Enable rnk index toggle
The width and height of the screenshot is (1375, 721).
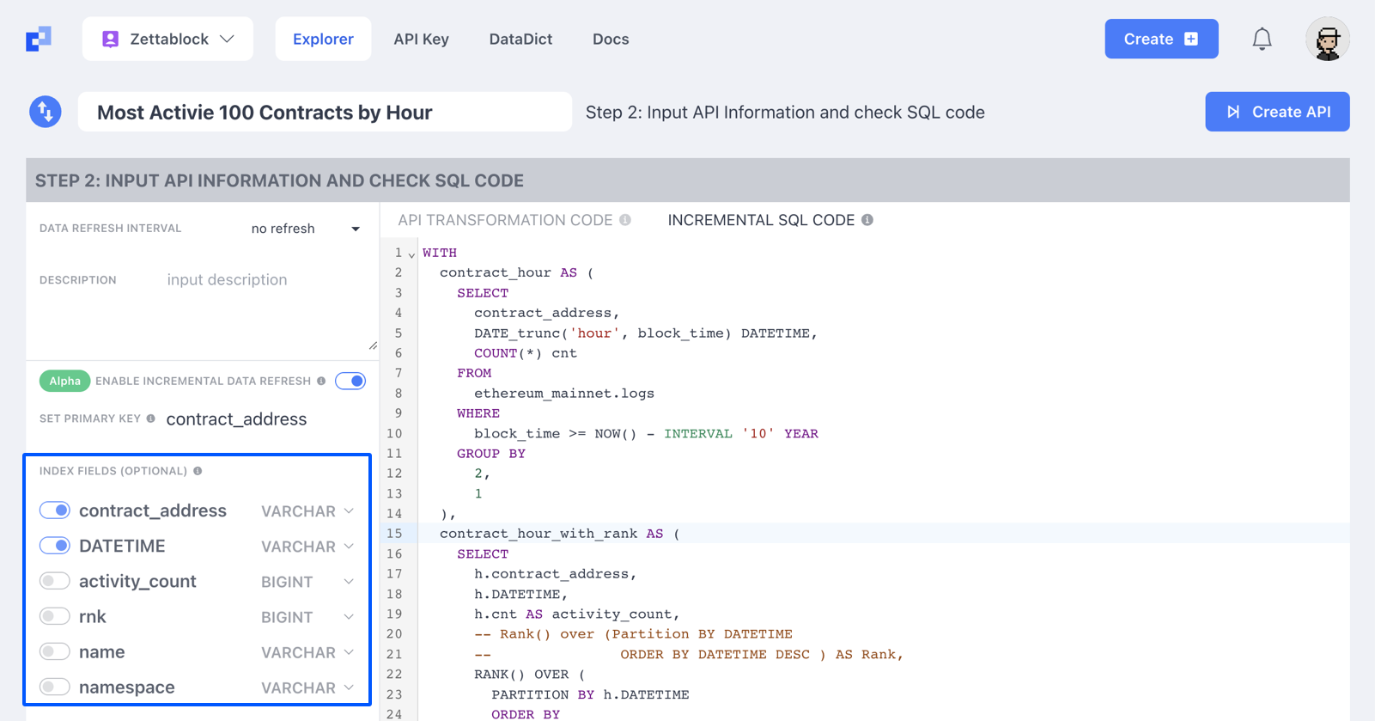click(55, 616)
